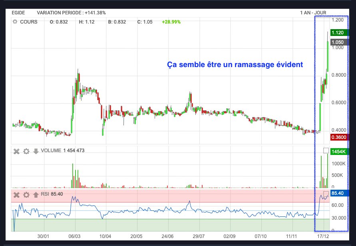
Task: Click the VARIATION PERIODE +141.38% label
Action: click(x=71, y=13)
